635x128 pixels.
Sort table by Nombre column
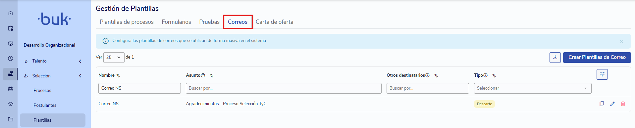(118, 76)
